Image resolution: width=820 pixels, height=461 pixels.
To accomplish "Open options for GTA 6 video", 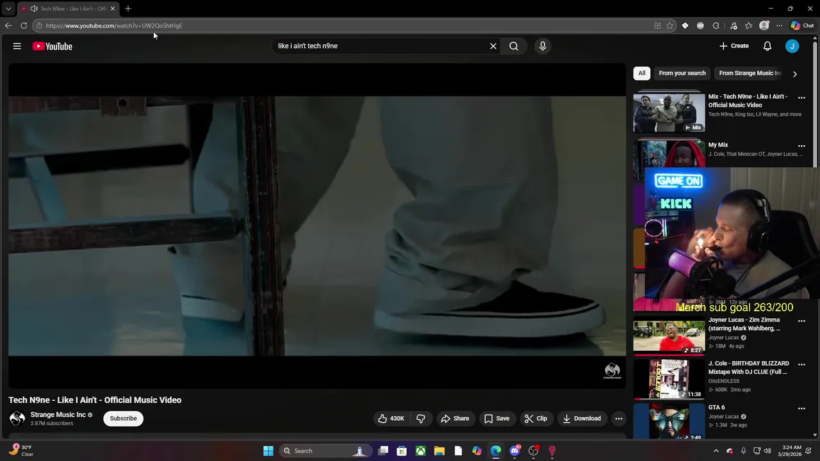I will (x=801, y=408).
